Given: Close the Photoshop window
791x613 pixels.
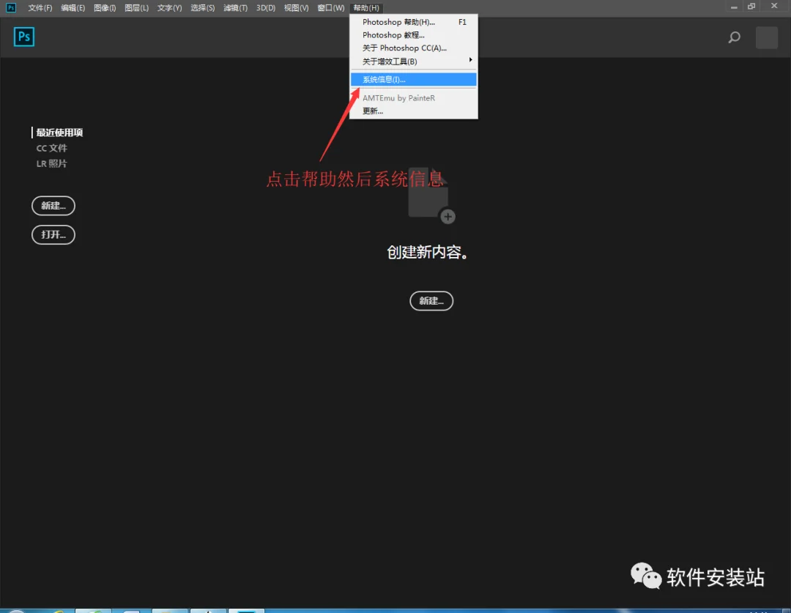Looking at the screenshot, I should [x=774, y=6].
